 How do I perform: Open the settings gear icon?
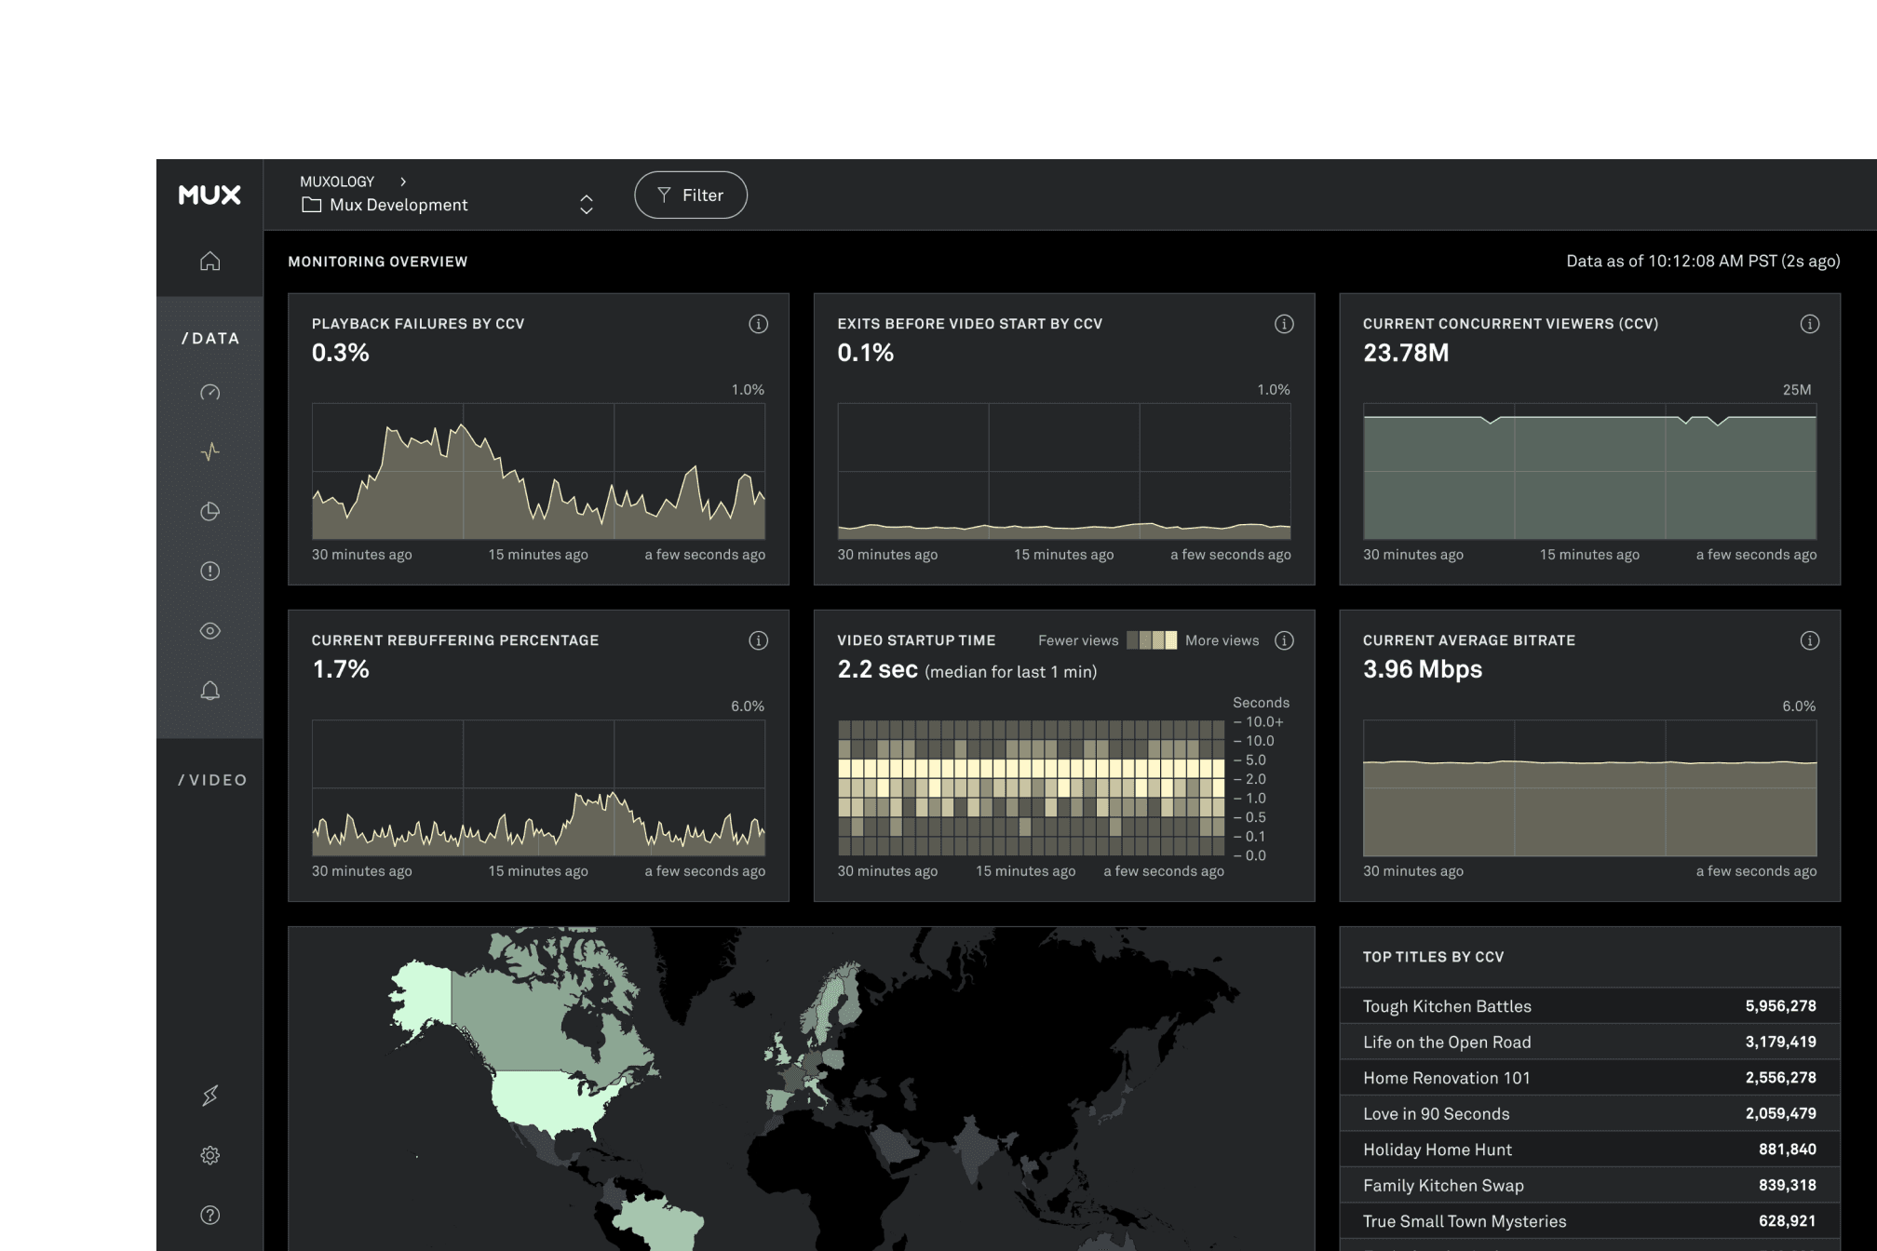pyautogui.click(x=209, y=1155)
